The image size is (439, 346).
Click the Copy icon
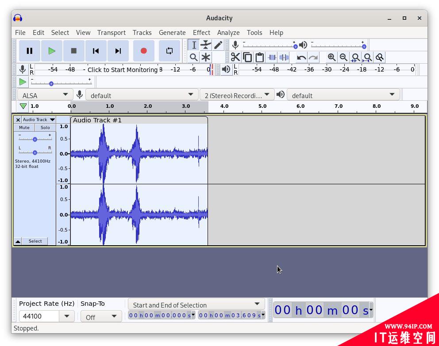247,57
